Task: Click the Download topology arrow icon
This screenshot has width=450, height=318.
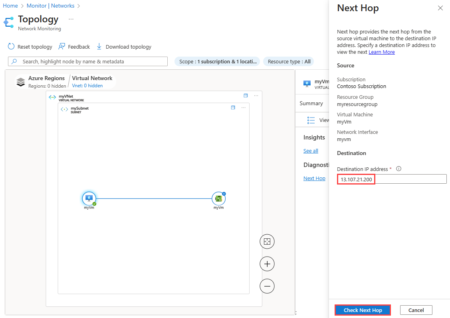Action: tap(99, 47)
